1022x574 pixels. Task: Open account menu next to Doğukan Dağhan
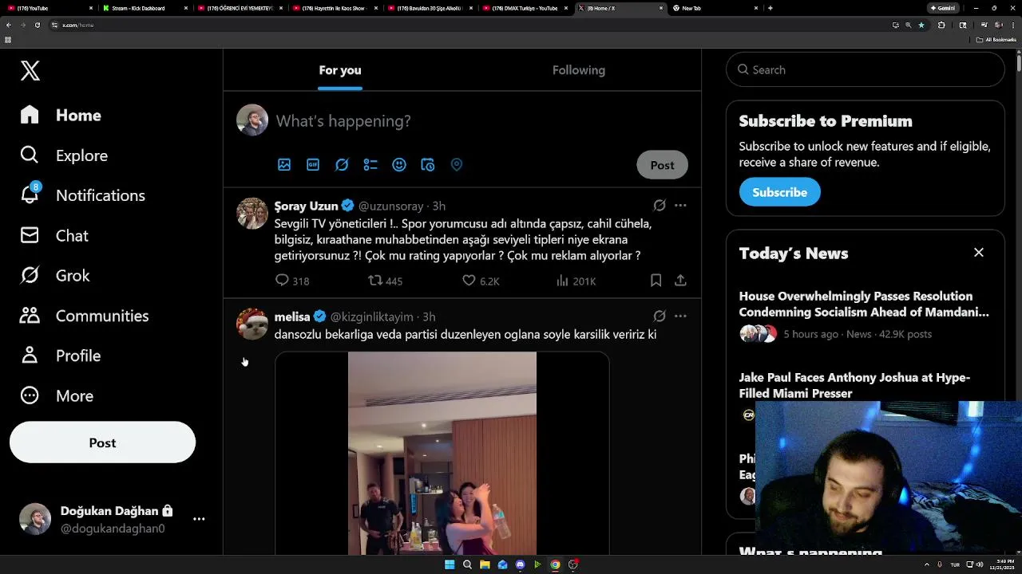[199, 519]
